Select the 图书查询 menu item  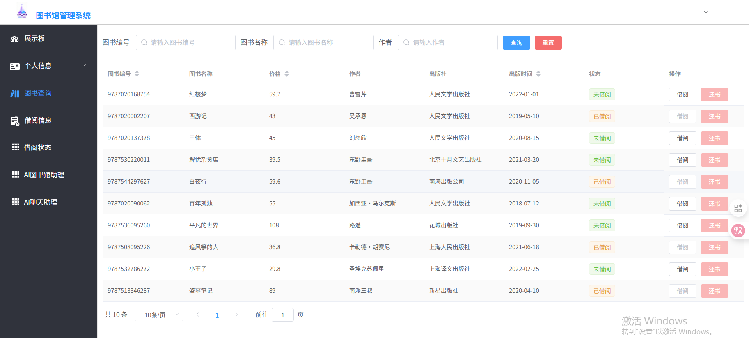click(x=48, y=93)
